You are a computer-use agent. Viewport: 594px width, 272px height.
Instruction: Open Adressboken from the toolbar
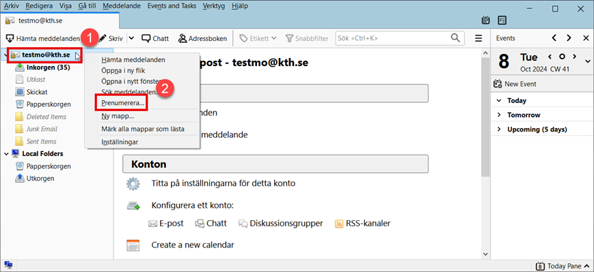click(202, 38)
